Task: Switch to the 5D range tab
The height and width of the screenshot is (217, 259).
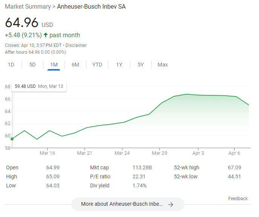Action: 32,65
